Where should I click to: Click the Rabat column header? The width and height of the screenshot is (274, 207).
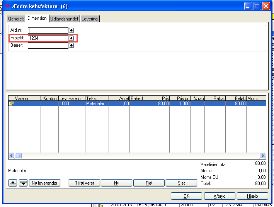pos(215,98)
